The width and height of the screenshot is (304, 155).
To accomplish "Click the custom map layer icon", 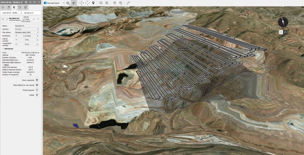I will tap(115, 3).
